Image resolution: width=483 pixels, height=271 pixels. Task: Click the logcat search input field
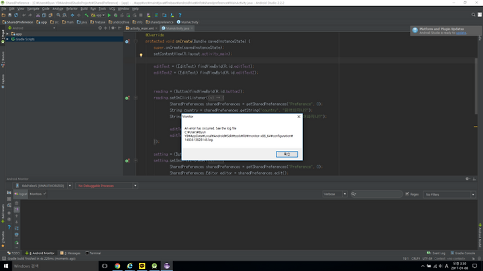pyautogui.click(x=376, y=194)
